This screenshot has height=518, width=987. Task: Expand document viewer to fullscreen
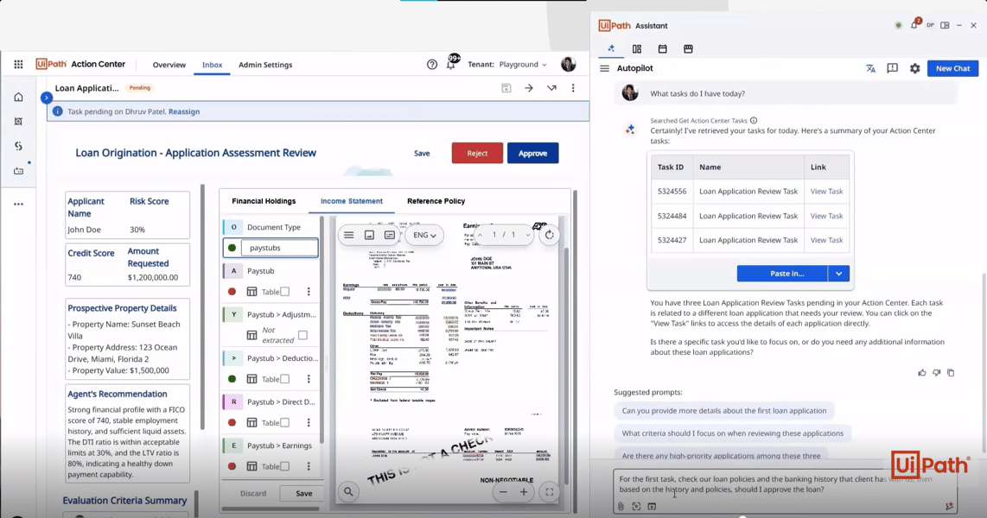549,492
